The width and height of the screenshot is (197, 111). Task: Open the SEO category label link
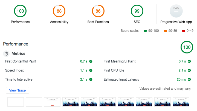[137, 22]
